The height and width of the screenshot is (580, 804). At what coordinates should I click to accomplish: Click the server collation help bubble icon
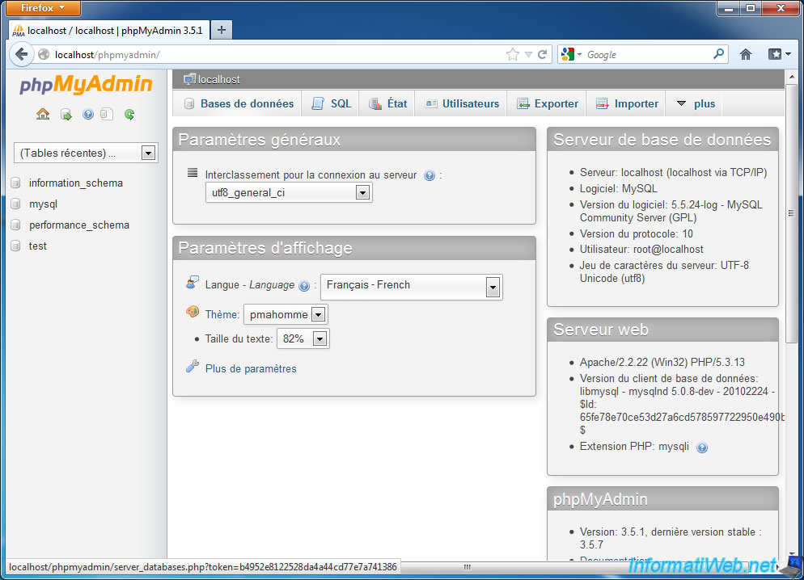tap(428, 175)
